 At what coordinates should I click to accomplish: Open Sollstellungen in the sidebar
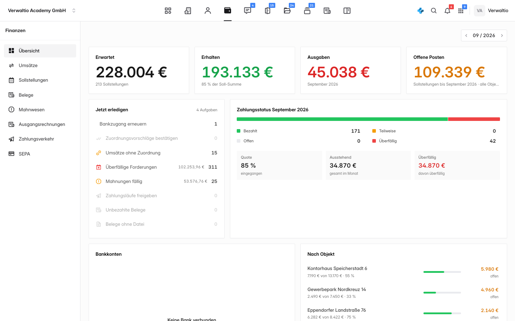tap(40, 80)
